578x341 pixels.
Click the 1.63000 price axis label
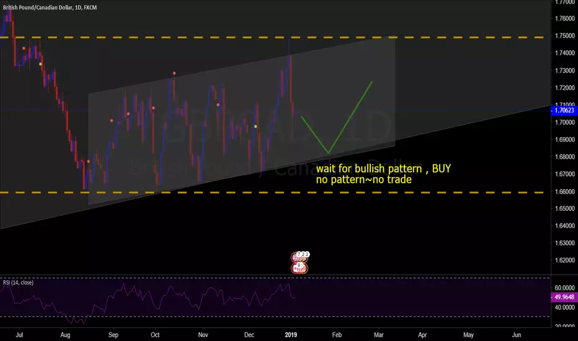pos(565,243)
